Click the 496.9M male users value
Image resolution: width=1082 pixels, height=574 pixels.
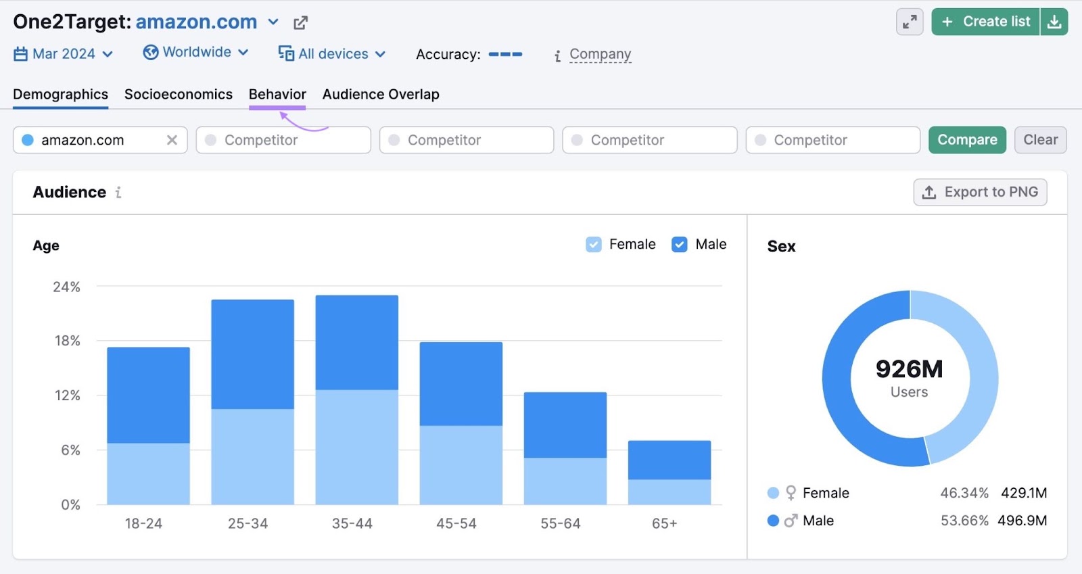pos(1022,521)
